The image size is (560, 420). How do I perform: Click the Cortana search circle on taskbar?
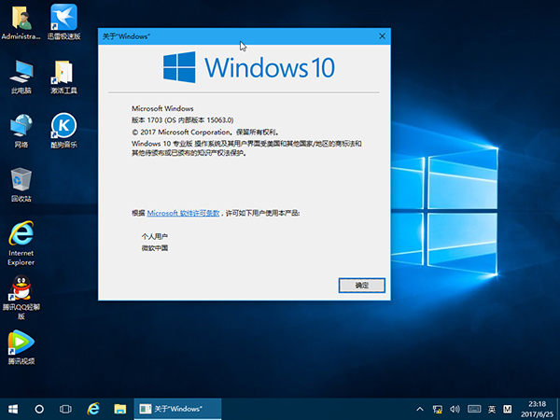coord(39,409)
